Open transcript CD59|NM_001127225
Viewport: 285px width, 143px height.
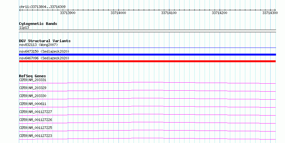[36, 128]
